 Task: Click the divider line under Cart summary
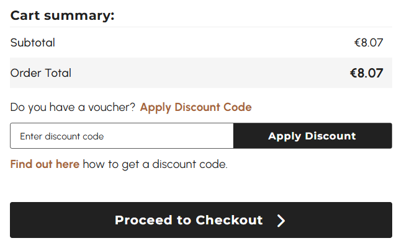tap(201, 27)
